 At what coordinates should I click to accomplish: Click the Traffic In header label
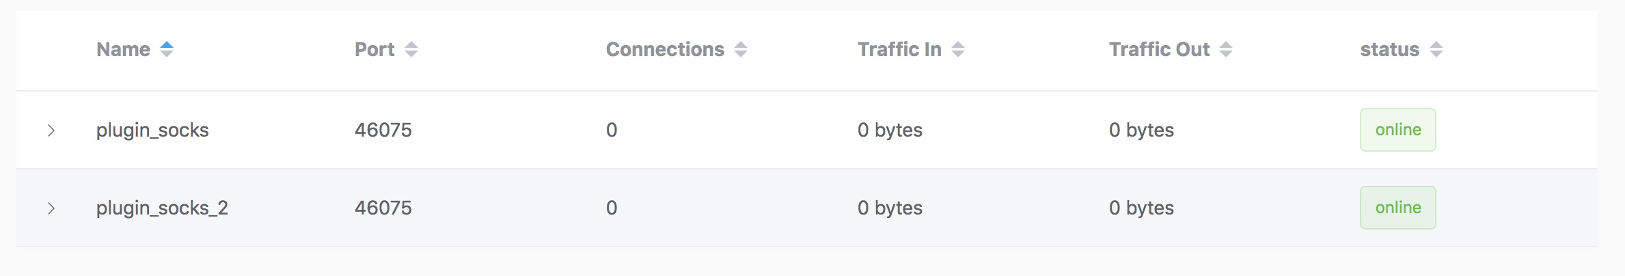[x=899, y=49]
